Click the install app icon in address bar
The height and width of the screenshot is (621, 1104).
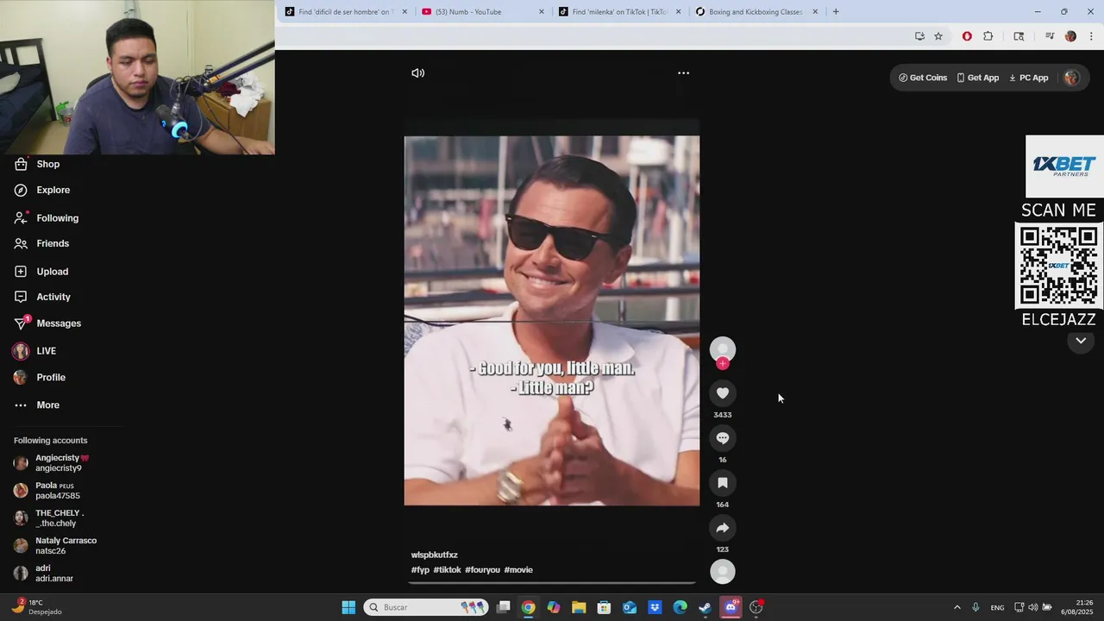click(x=919, y=36)
